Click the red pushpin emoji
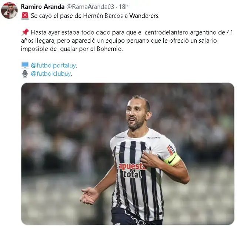The width and height of the screenshot is (237, 228). pyautogui.click(x=25, y=32)
